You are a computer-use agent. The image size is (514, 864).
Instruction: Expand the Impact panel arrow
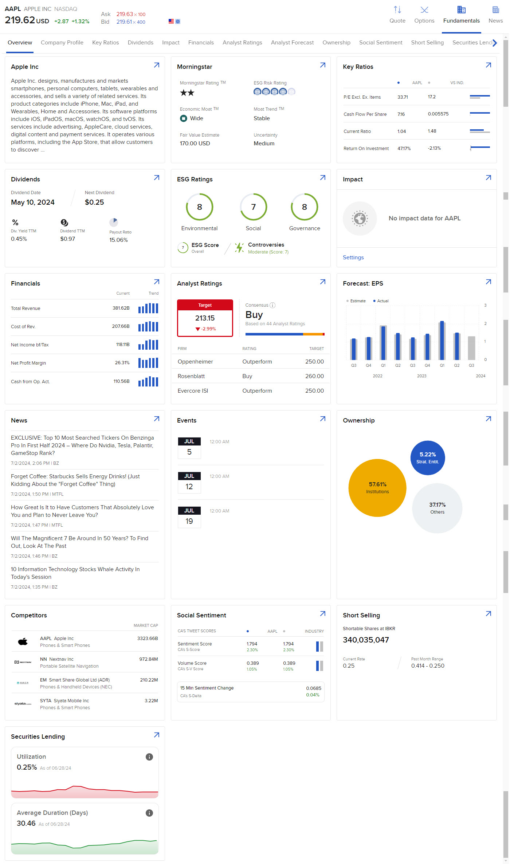(489, 178)
